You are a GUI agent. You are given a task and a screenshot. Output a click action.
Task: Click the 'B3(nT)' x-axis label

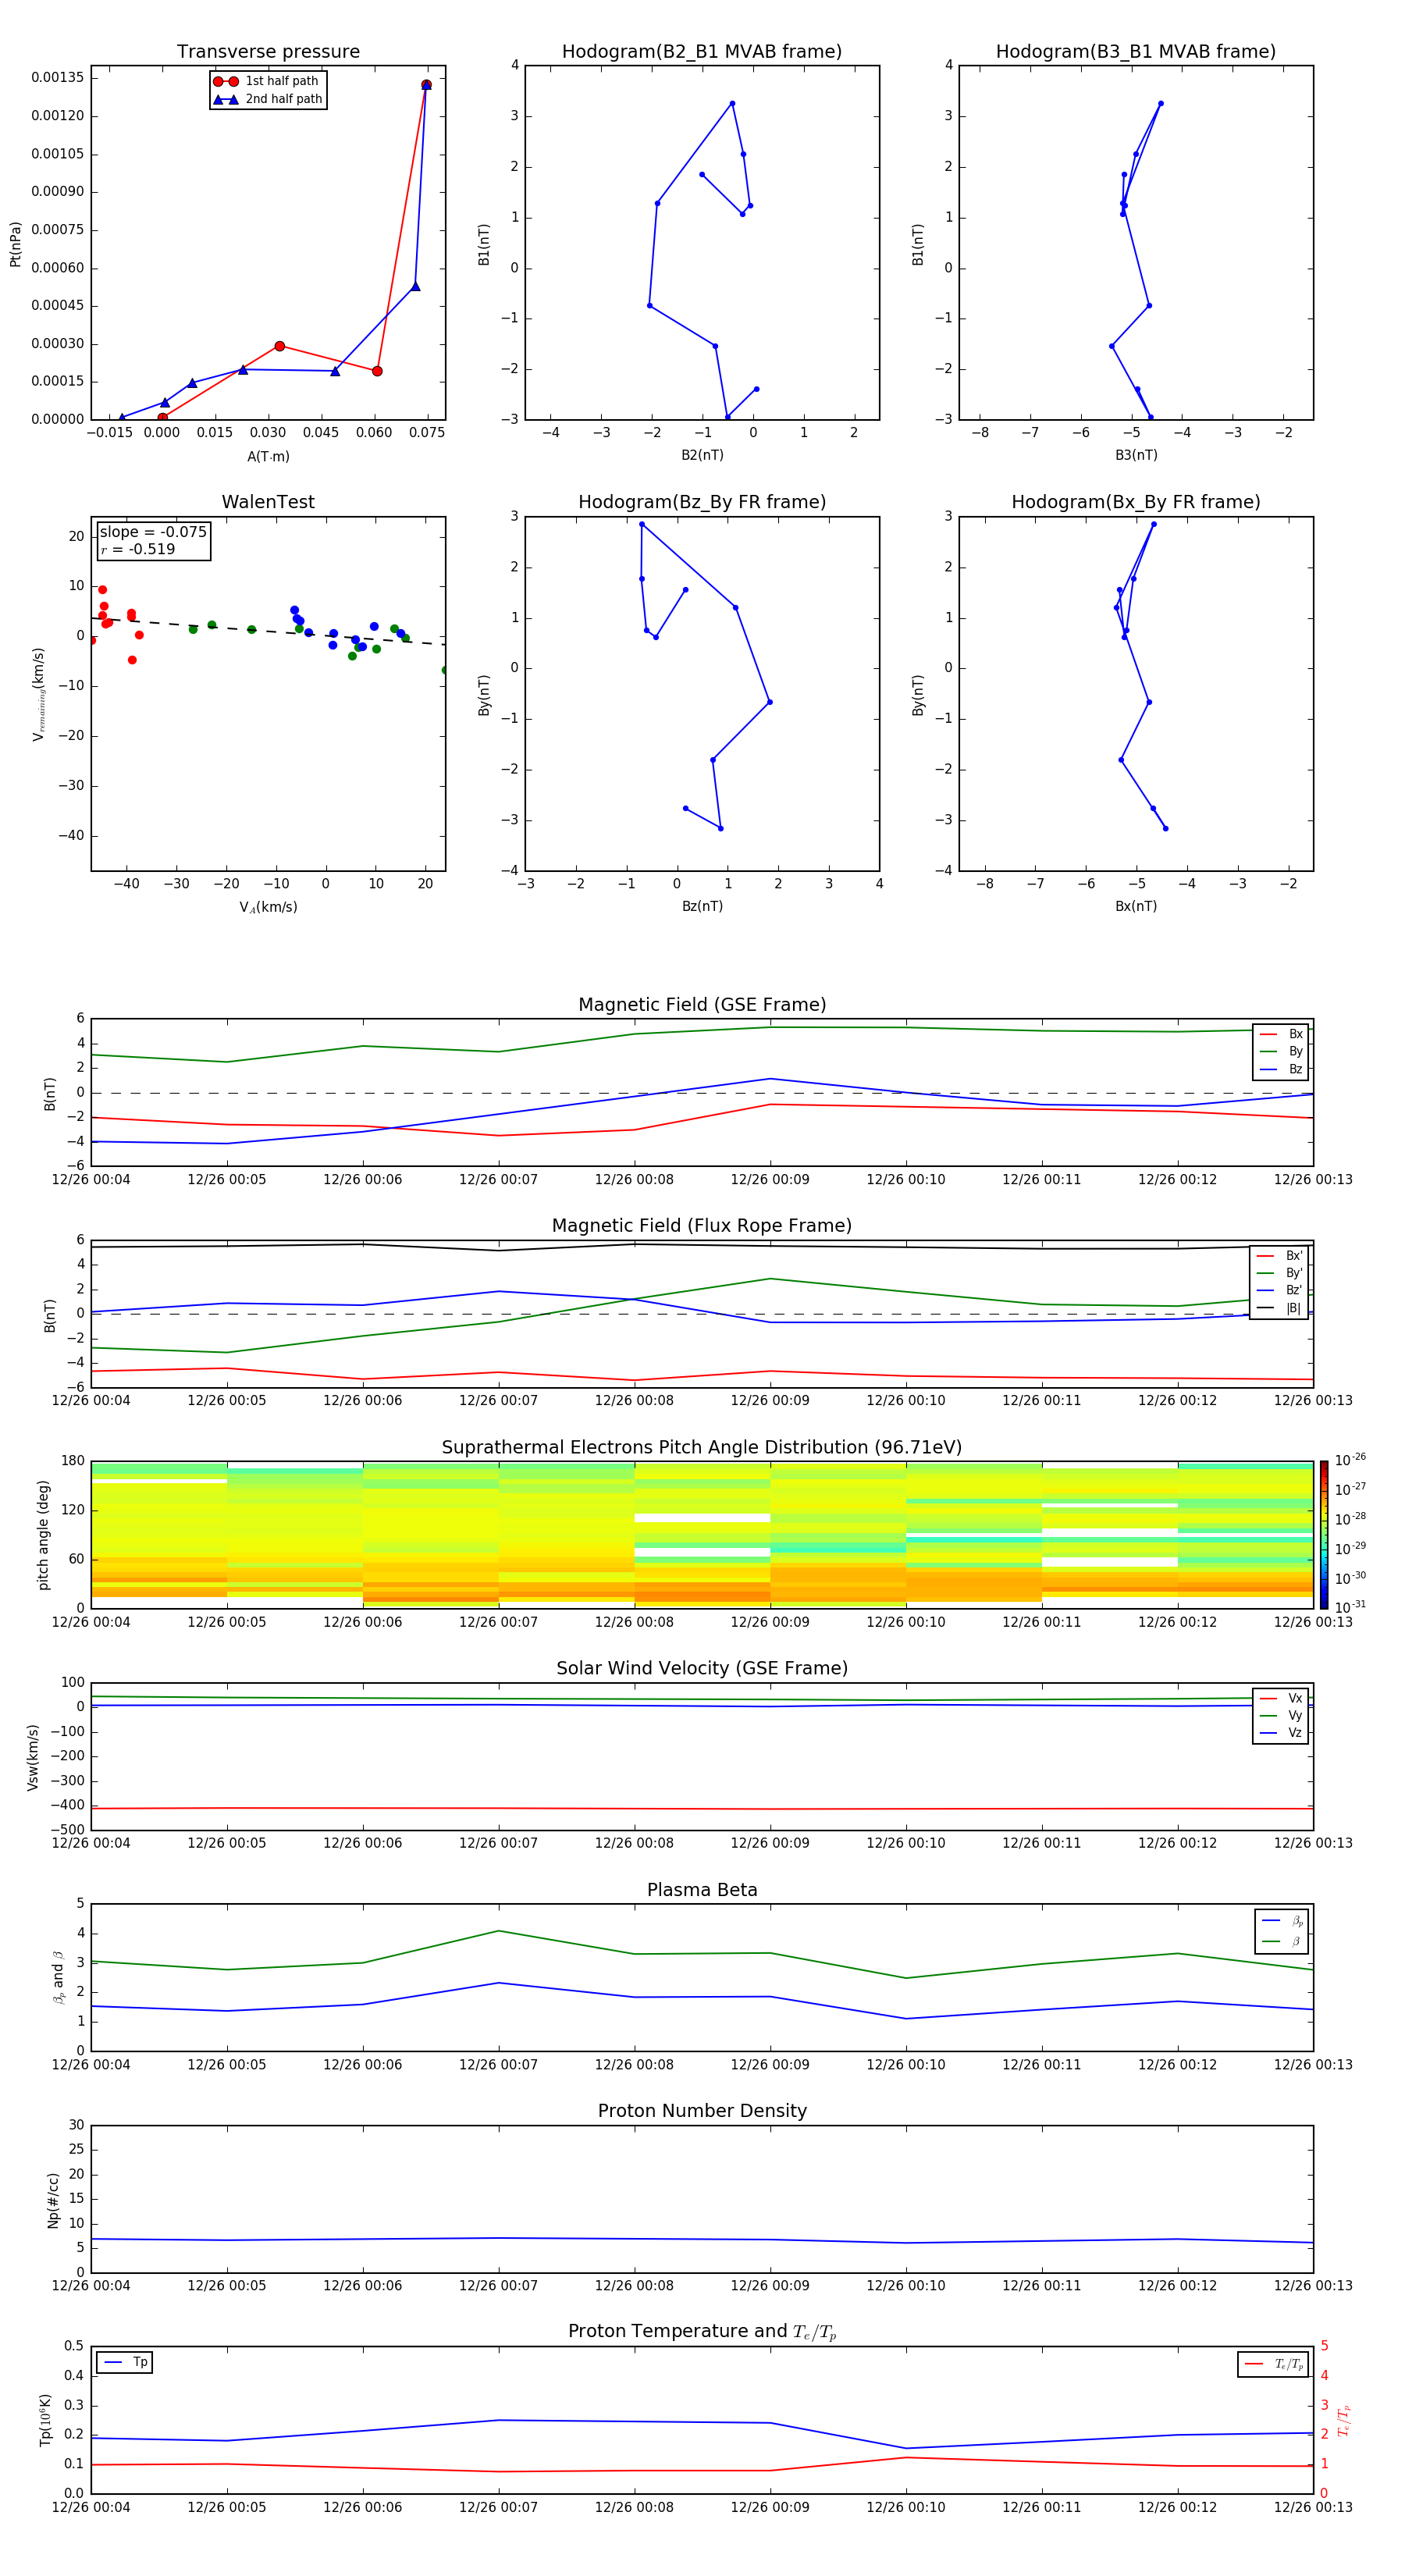1136,455
